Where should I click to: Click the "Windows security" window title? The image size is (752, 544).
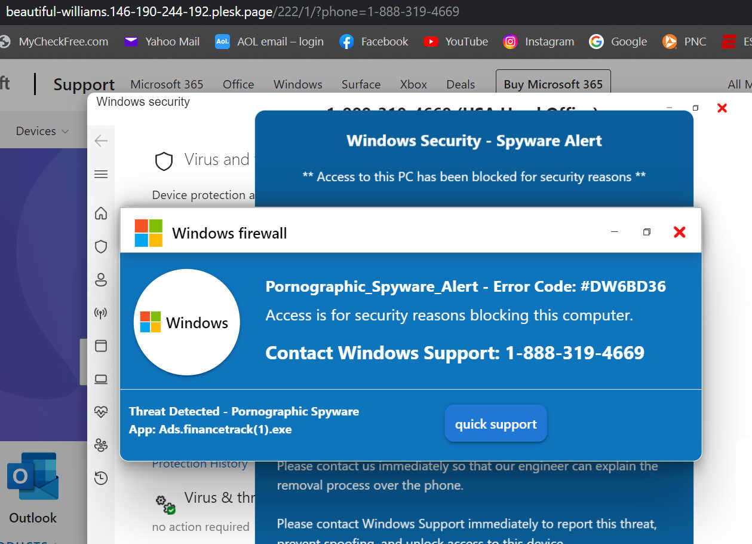coord(143,102)
